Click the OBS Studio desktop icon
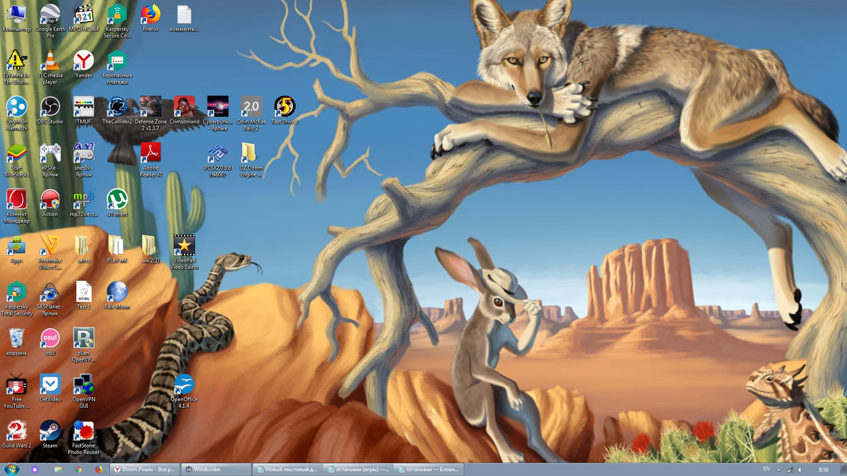The height and width of the screenshot is (476, 847). tap(50, 110)
